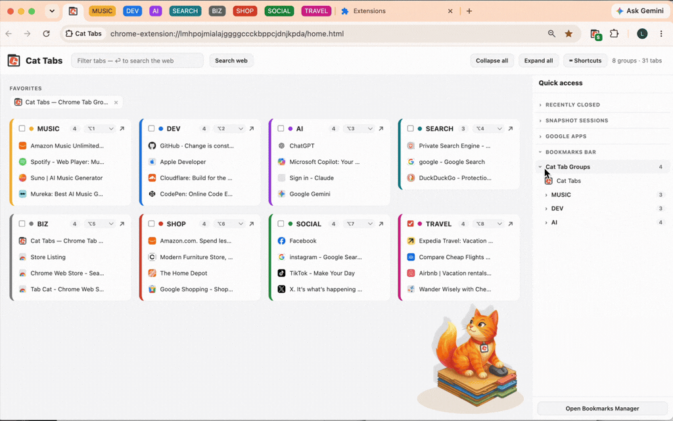Screen dimensions: 673x421
Task: Click the Facebook icon in SOCIAL group
Action: point(281,241)
